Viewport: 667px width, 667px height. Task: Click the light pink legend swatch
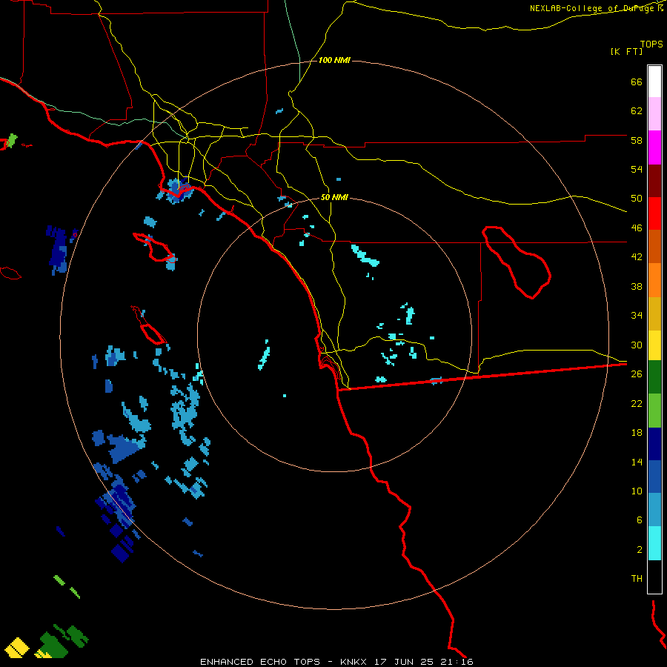[654, 113]
